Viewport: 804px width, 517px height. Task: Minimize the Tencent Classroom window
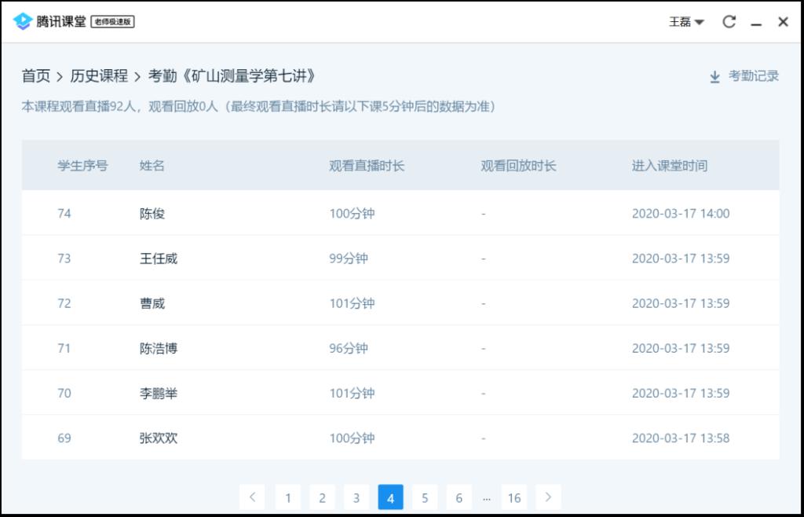tap(756, 23)
